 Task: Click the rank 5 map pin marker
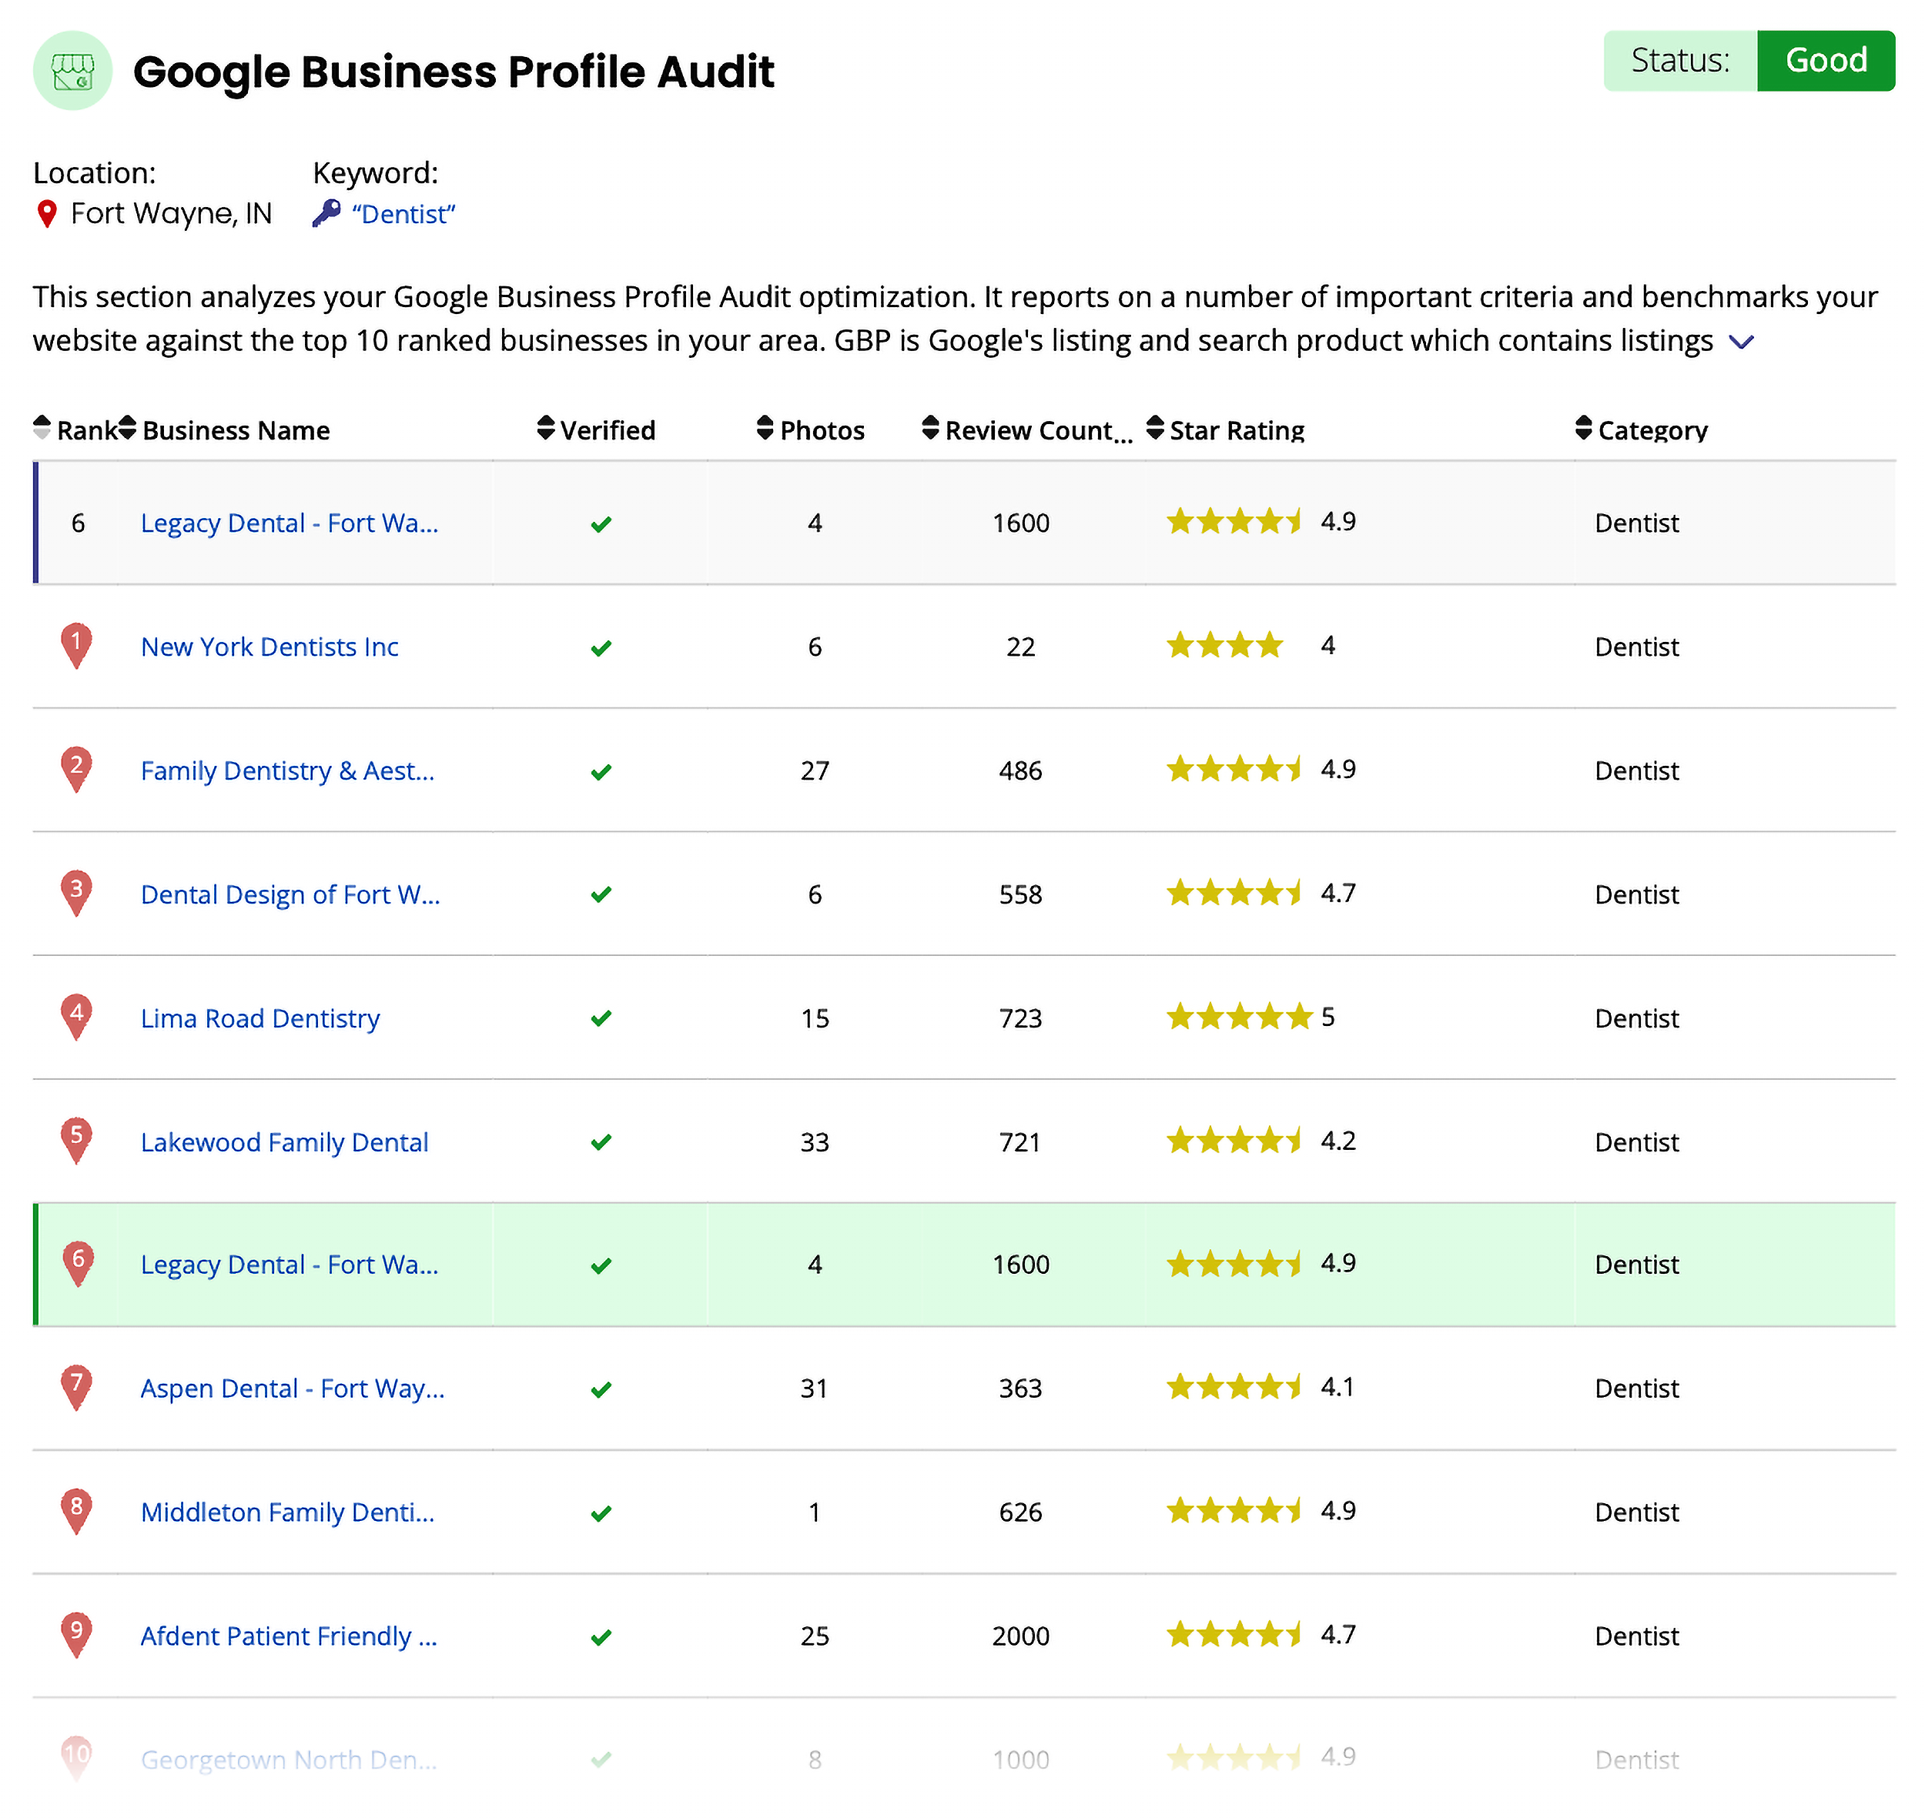point(76,1141)
